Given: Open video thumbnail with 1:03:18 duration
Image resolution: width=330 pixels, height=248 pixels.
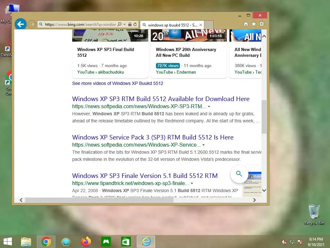Looking at the screenshot, I should point(189,36).
